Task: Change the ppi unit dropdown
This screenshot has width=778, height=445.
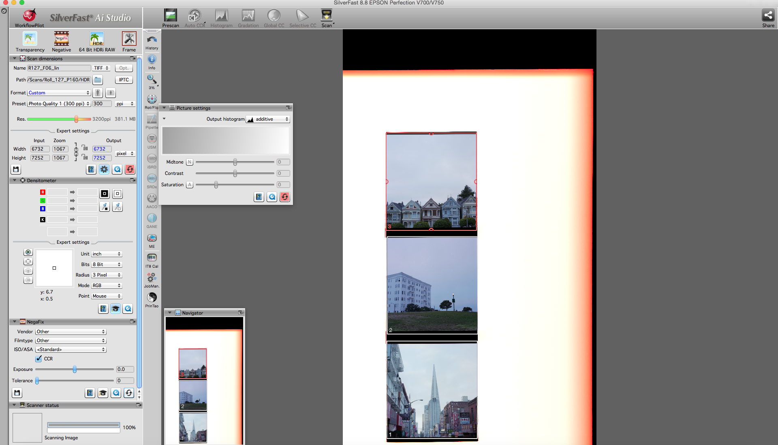Action: (x=125, y=104)
